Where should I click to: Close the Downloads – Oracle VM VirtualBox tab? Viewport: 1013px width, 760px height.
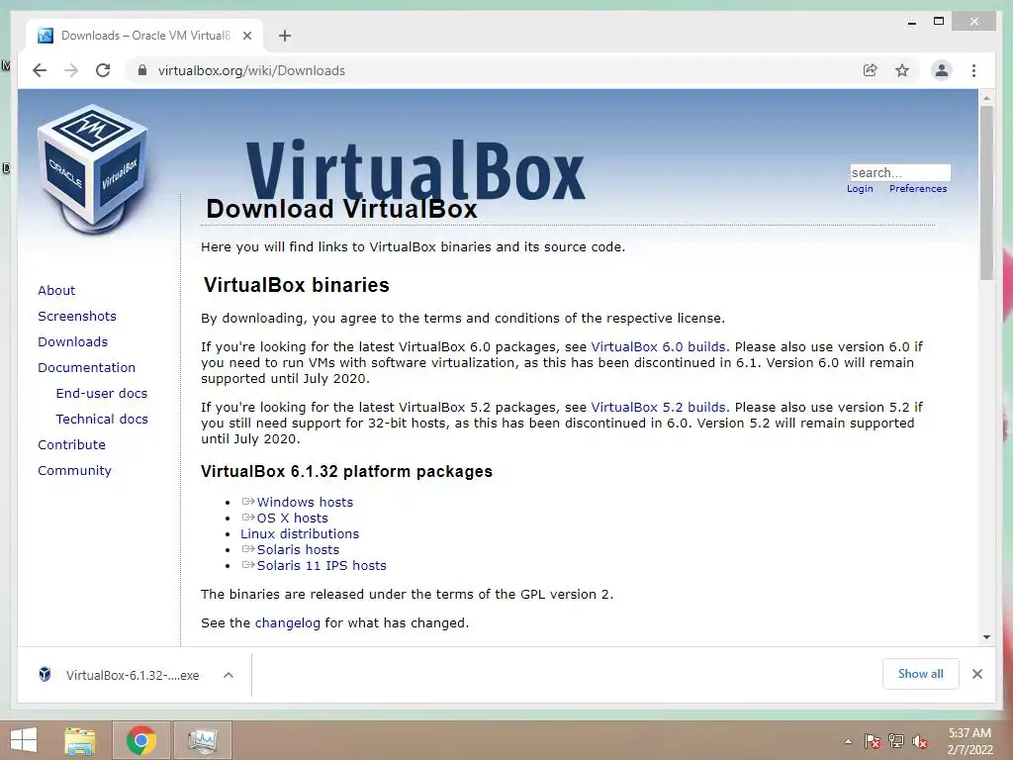pyautogui.click(x=246, y=36)
